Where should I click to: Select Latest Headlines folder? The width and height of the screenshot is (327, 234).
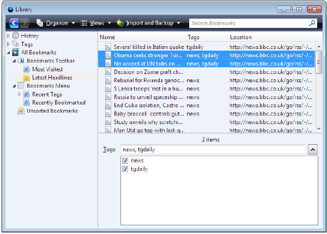[52, 77]
